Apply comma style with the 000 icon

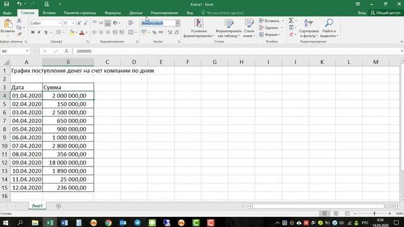click(161, 32)
